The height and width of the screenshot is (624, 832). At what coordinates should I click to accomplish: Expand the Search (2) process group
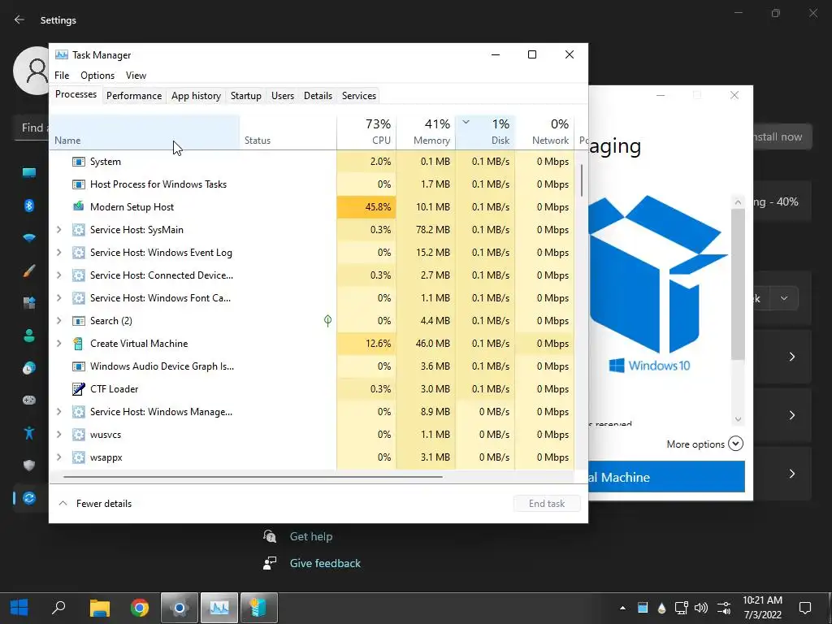pyautogui.click(x=58, y=321)
